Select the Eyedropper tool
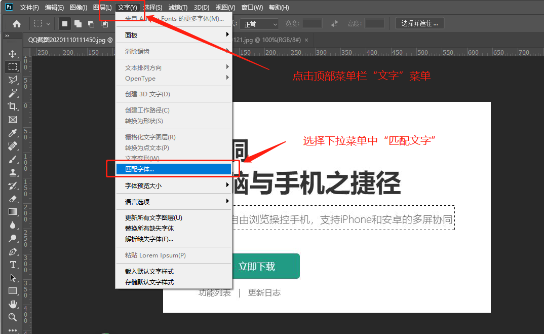 (13, 133)
